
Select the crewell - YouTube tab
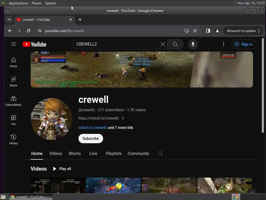click(44, 20)
